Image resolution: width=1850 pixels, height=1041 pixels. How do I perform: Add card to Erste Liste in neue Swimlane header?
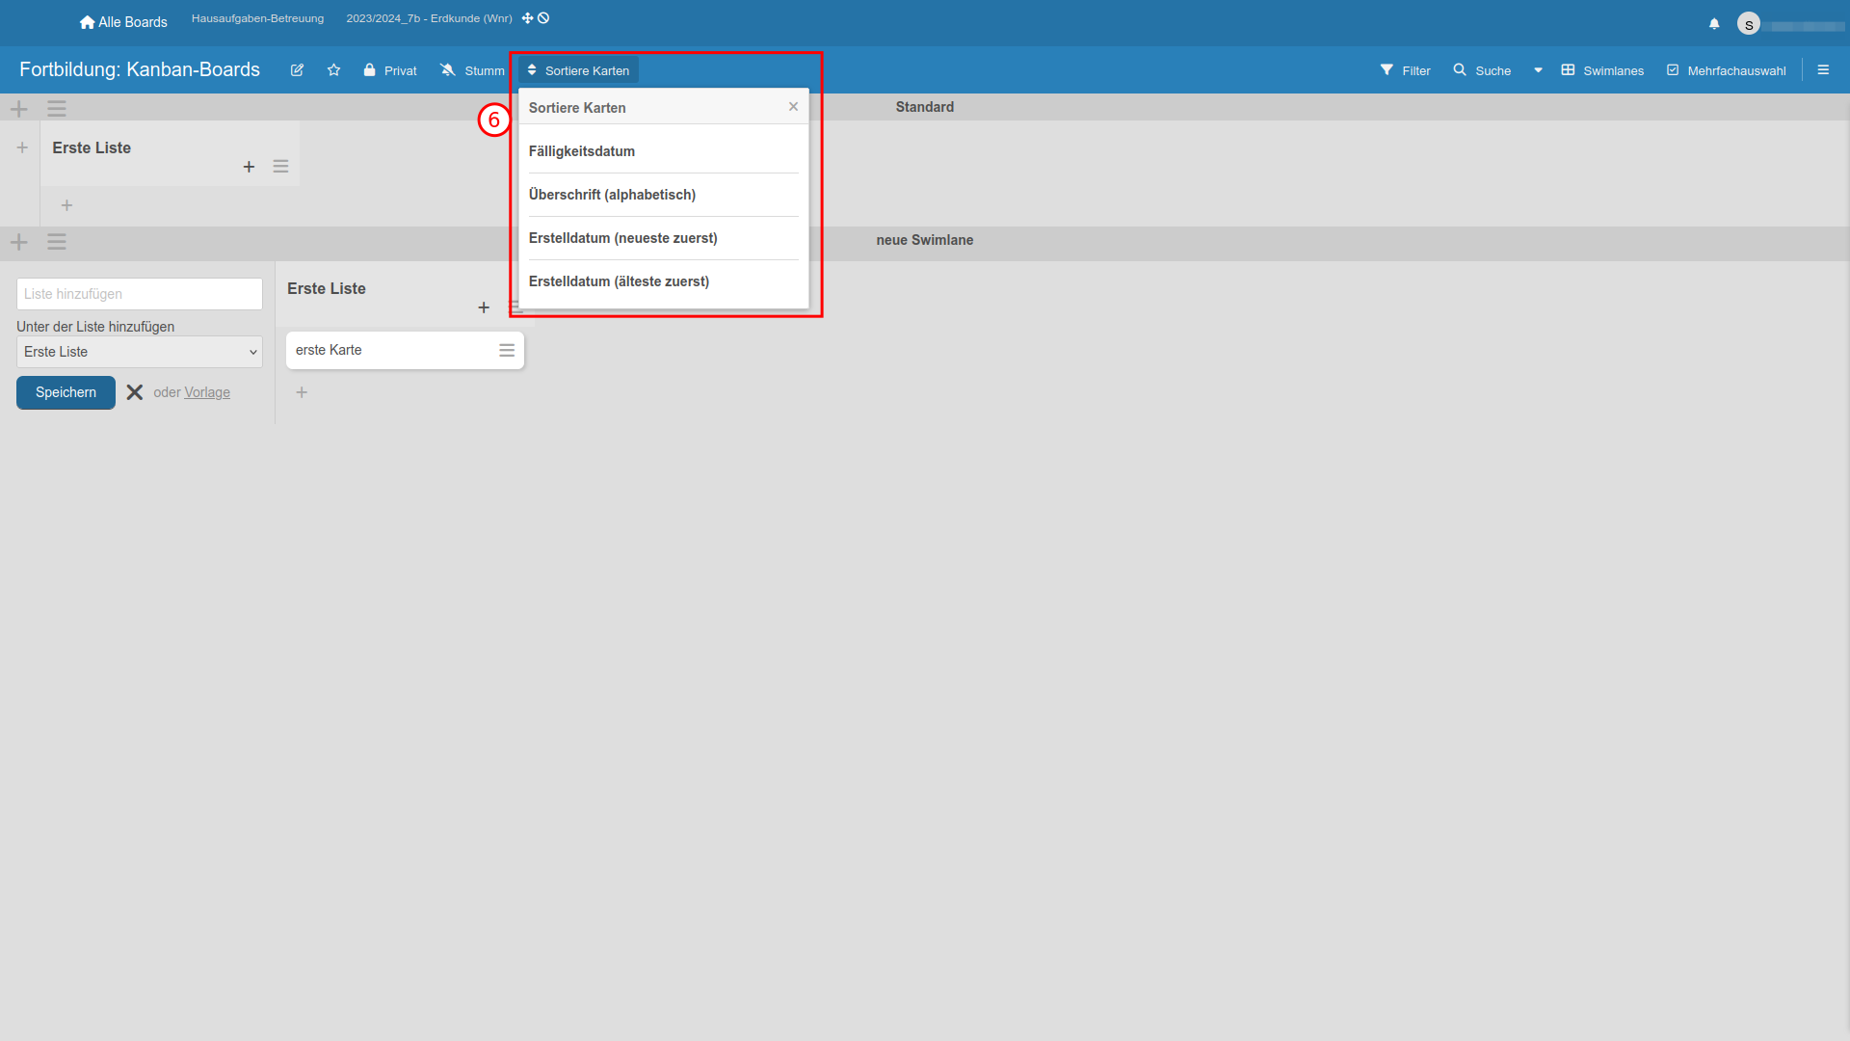click(484, 307)
